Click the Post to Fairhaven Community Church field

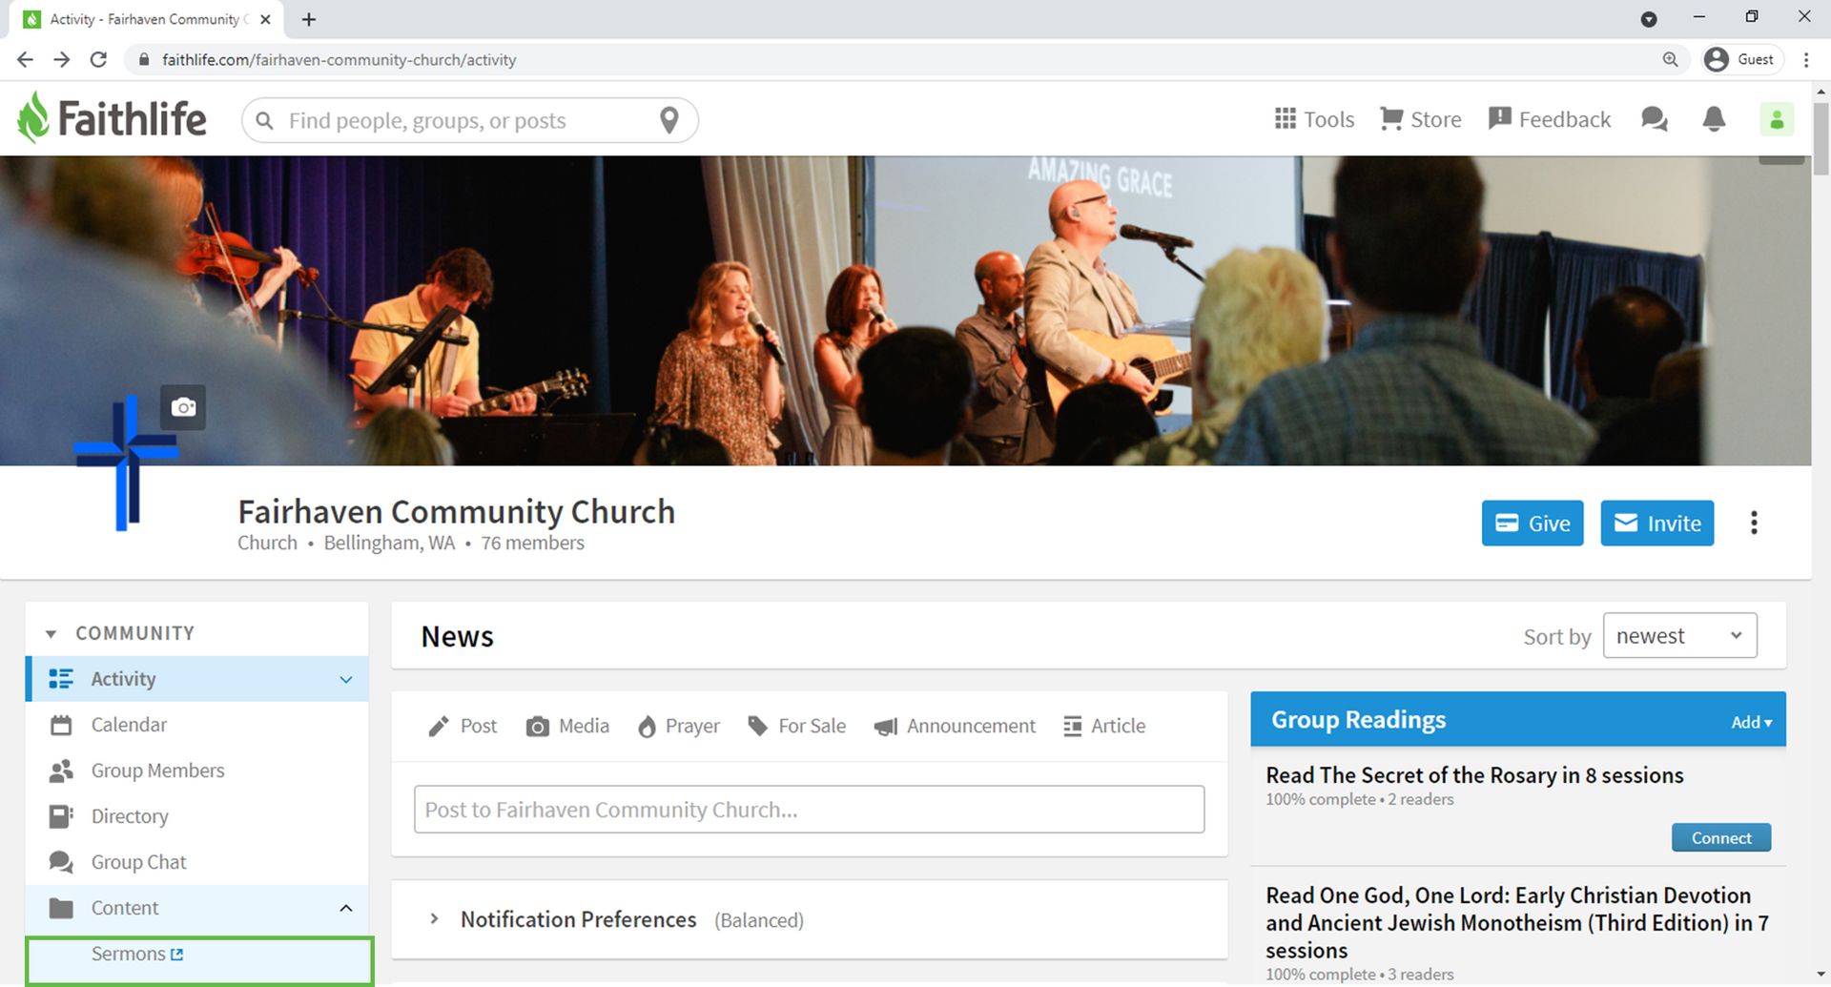810,810
